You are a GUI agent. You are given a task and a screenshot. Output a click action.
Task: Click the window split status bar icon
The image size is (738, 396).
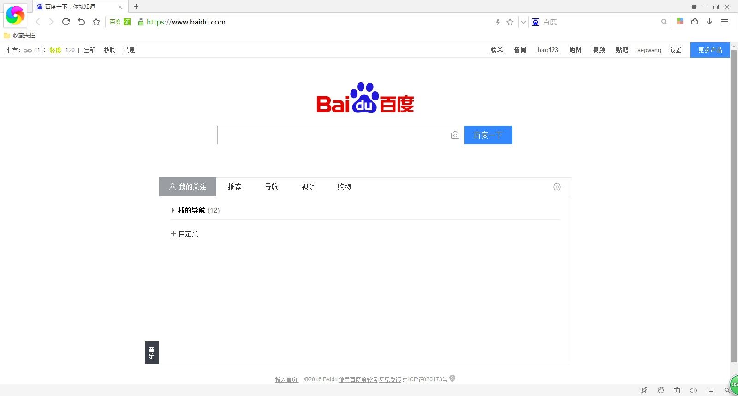(x=710, y=390)
